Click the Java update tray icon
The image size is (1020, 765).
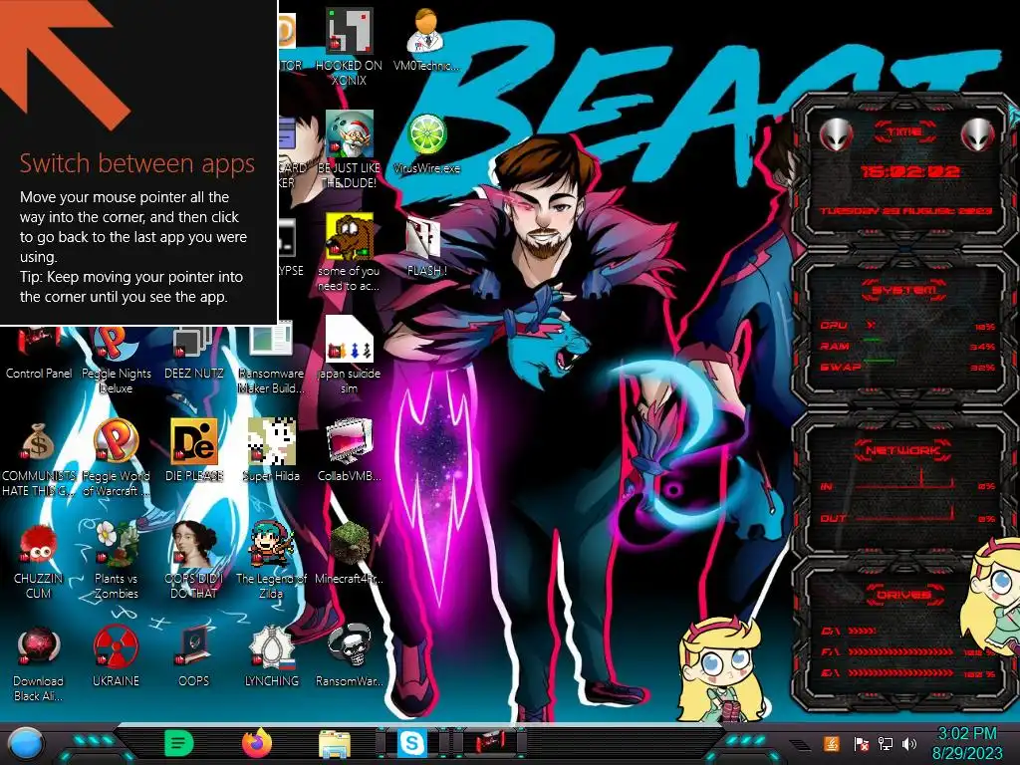832,743
